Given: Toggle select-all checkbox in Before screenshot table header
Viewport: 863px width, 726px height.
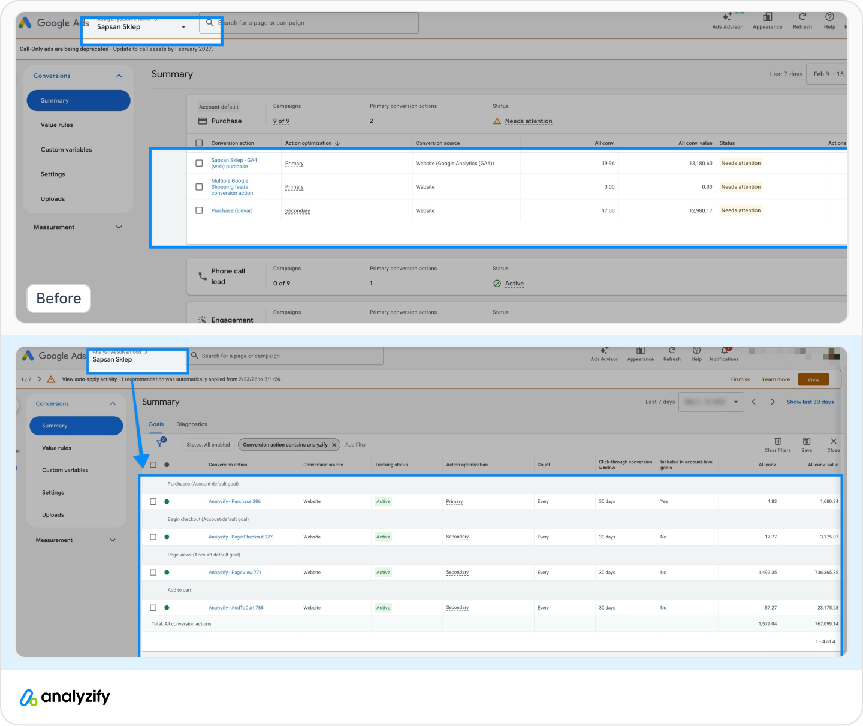Looking at the screenshot, I should coord(199,143).
